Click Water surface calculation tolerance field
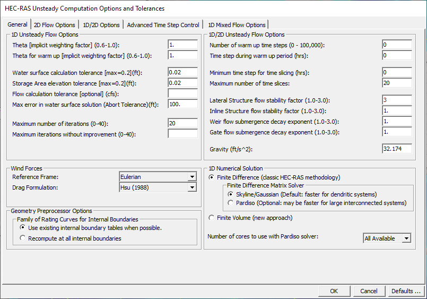The width and height of the screenshot is (427, 299). (x=182, y=72)
